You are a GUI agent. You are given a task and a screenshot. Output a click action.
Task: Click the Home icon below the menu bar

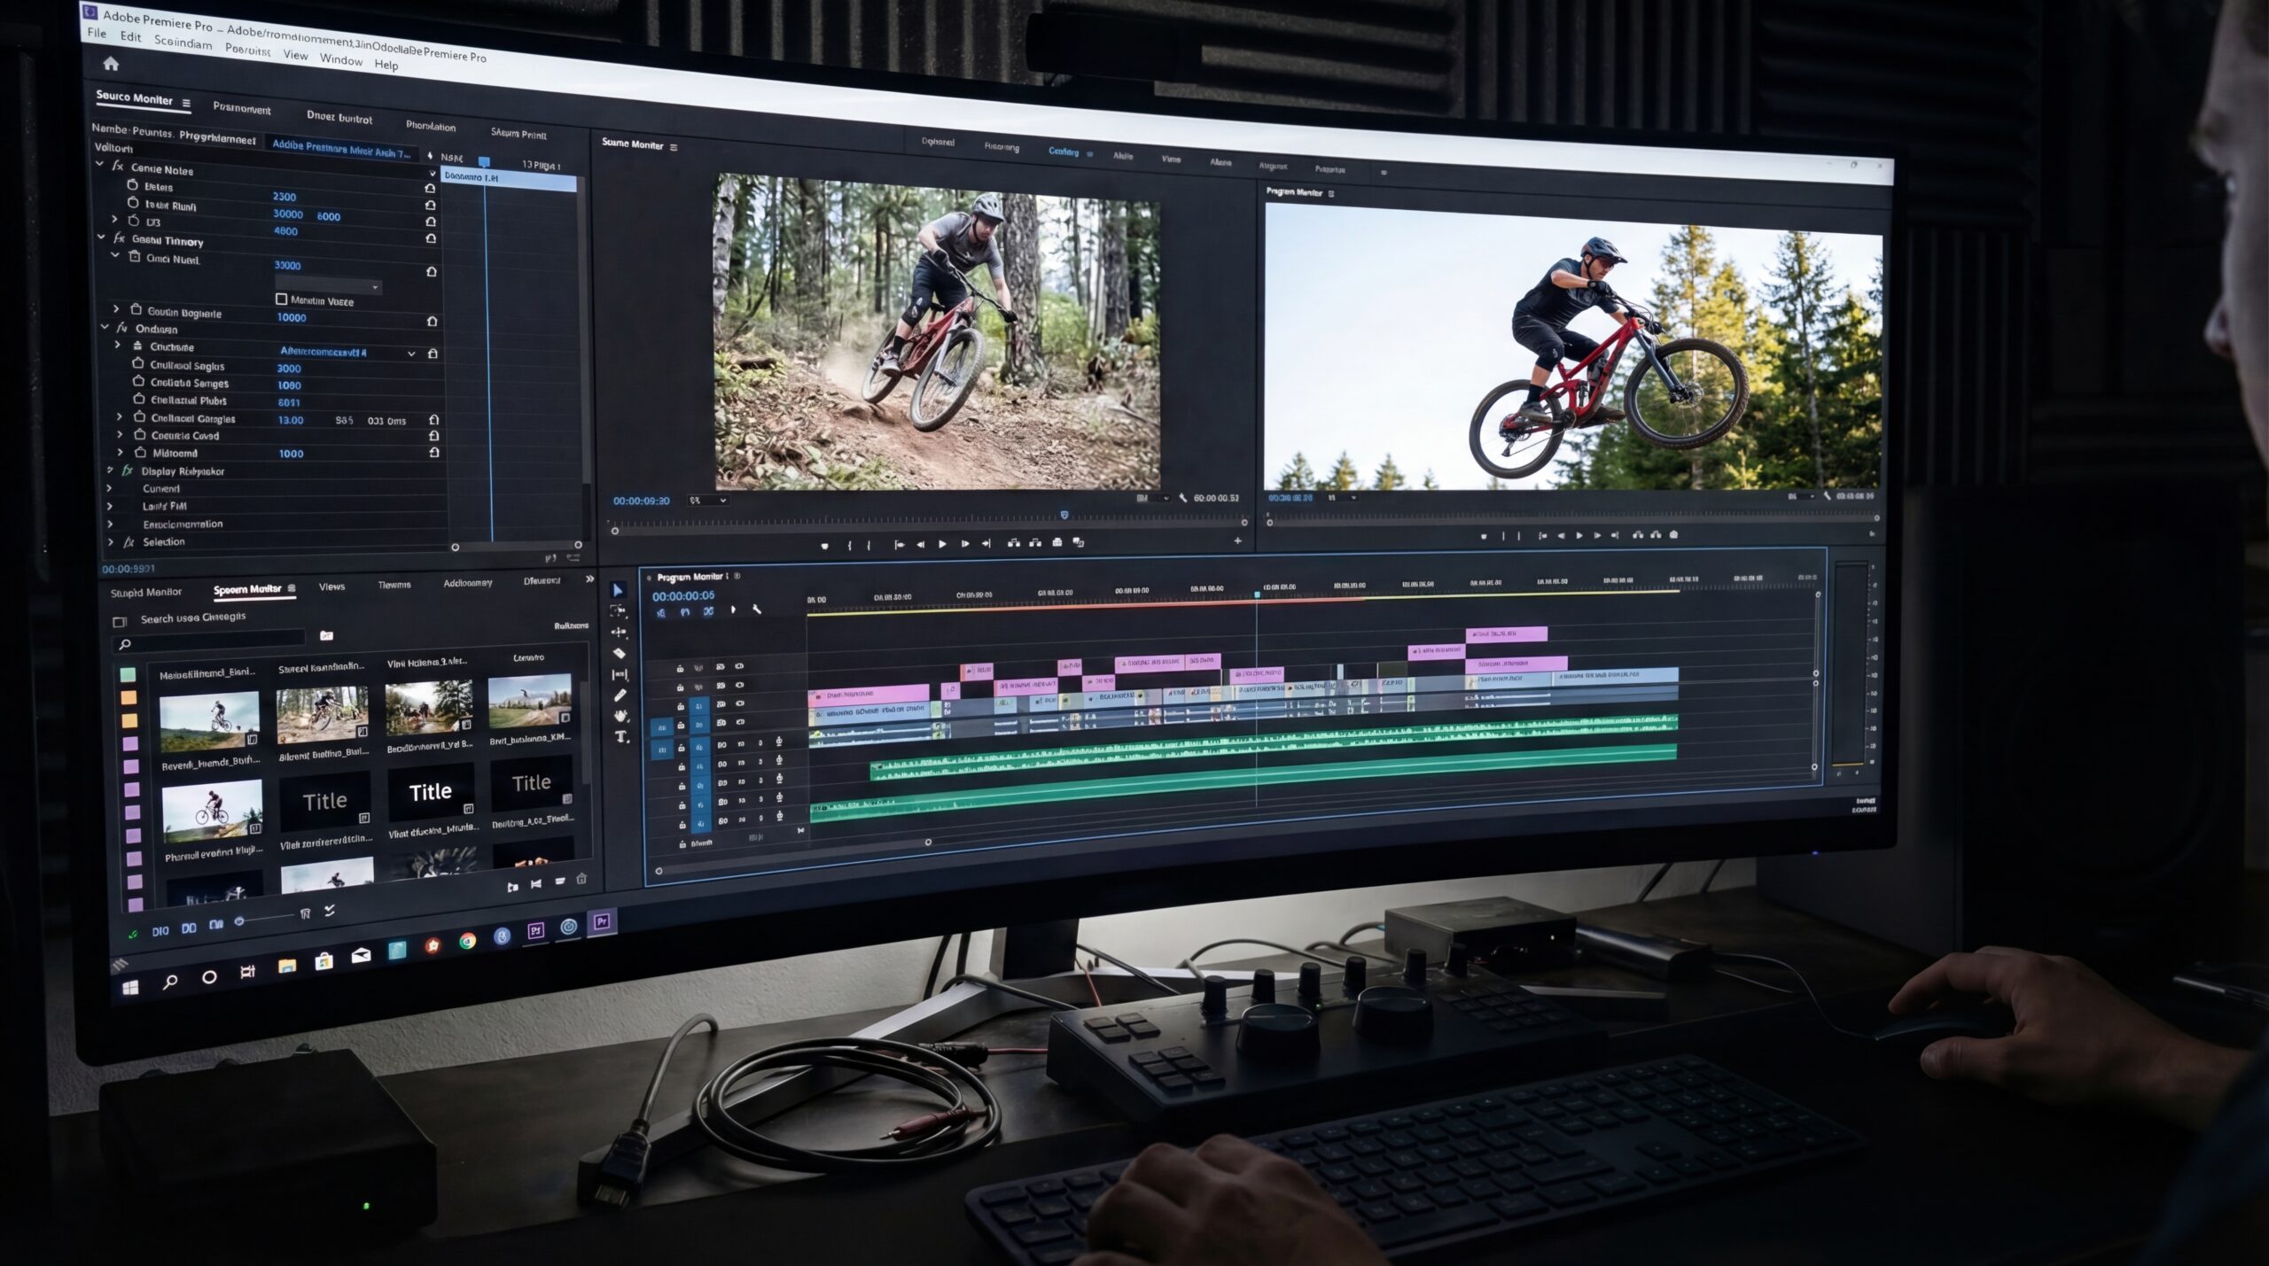click(x=111, y=63)
